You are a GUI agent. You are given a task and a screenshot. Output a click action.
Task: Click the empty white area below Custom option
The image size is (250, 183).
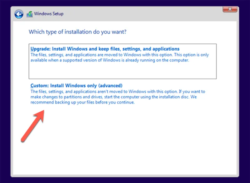coord(141,140)
